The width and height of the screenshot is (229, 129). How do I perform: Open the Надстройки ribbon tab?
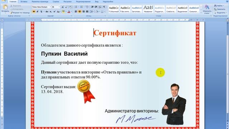(x=108, y=1)
